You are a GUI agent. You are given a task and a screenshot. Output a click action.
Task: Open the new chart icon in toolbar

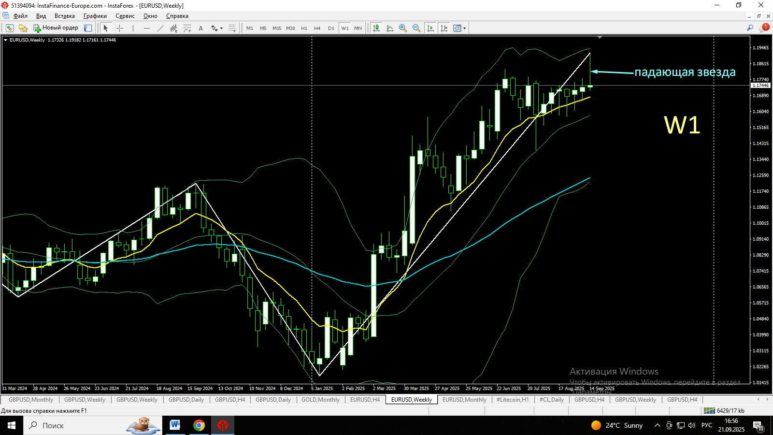coord(10,28)
